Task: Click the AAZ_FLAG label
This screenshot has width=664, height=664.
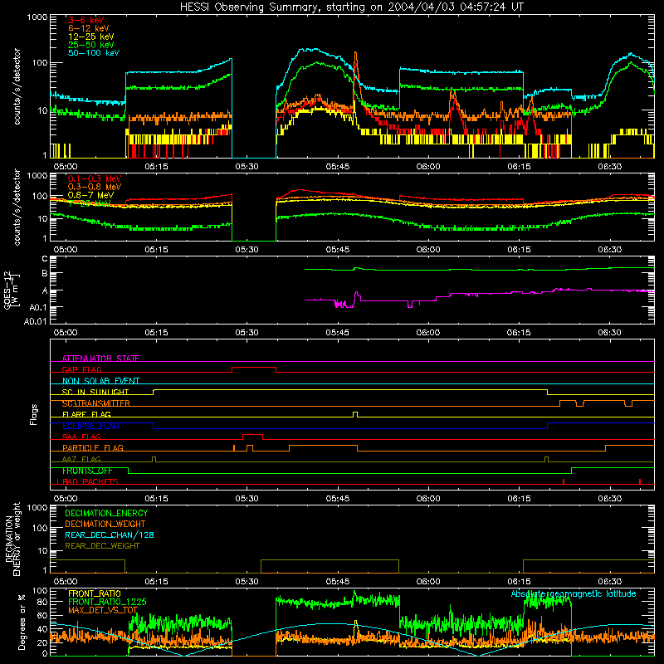Action: click(x=81, y=459)
